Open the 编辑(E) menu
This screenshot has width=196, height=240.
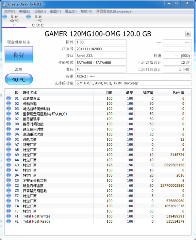[x=24, y=11]
